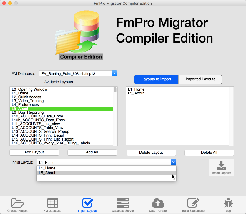Open the Log bug icon
The width and height of the screenshot is (246, 214).
pos(228,203)
